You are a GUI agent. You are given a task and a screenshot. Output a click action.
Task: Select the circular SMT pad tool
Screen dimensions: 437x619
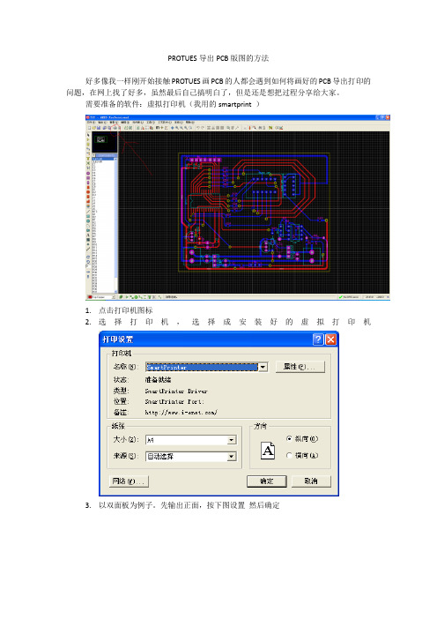click(88, 192)
